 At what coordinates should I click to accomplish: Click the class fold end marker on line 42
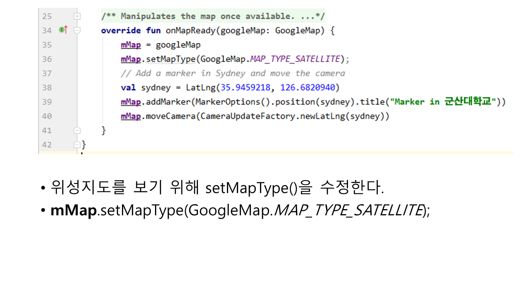(76, 145)
